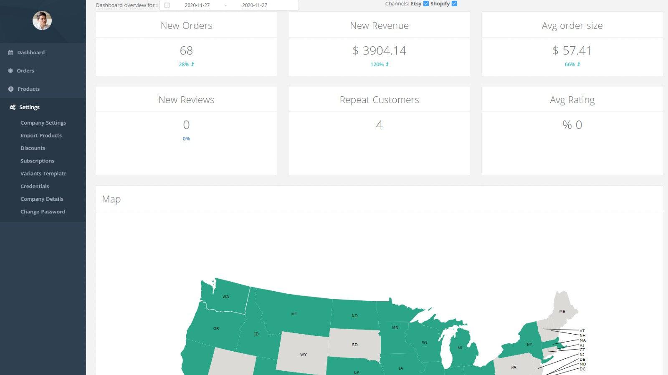
Task: Click the profile avatar image
Action: click(43, 20)
